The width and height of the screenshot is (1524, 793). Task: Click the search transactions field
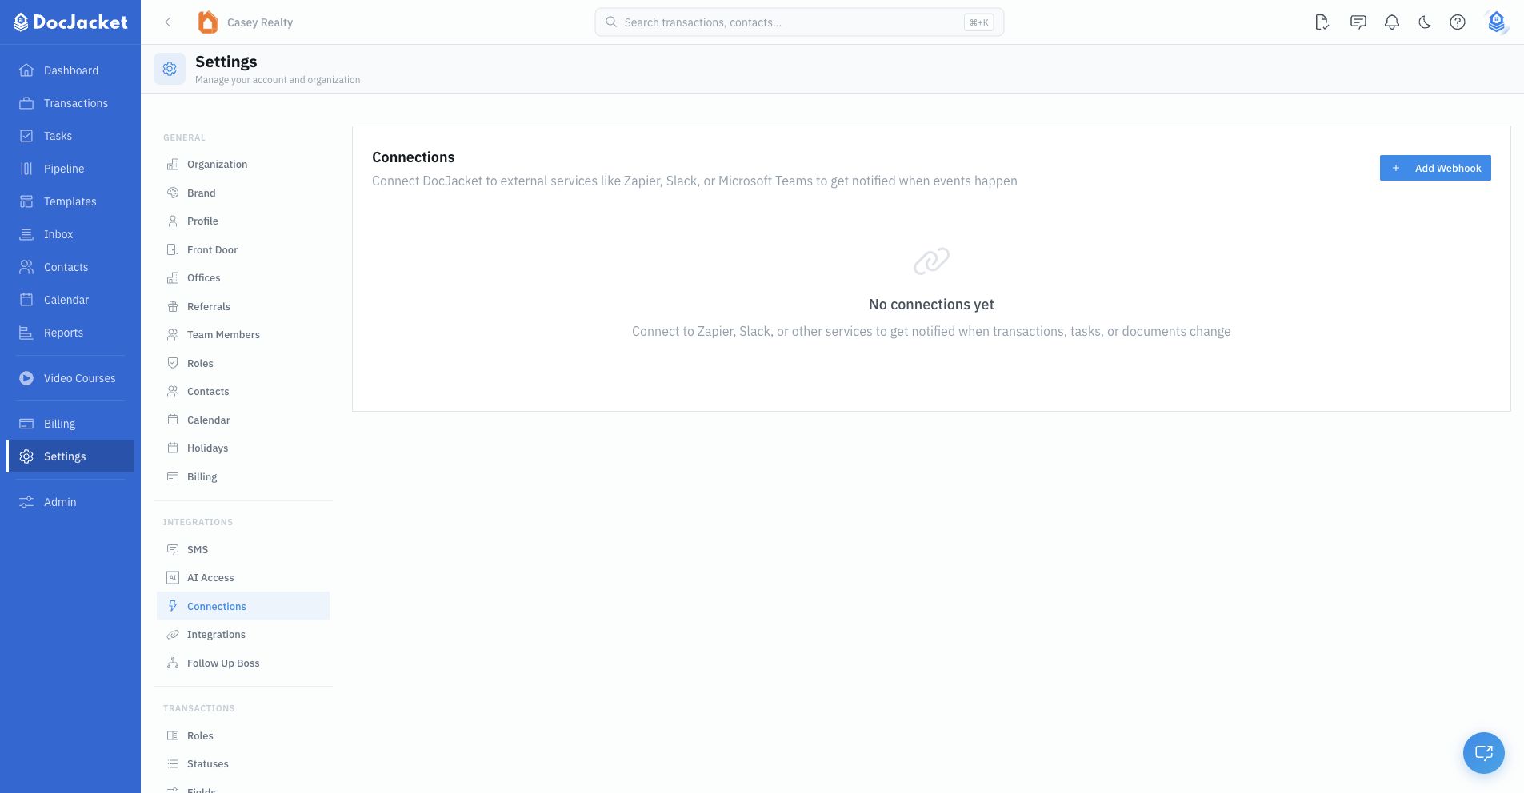pyautogui.click(x=799, y=22)
